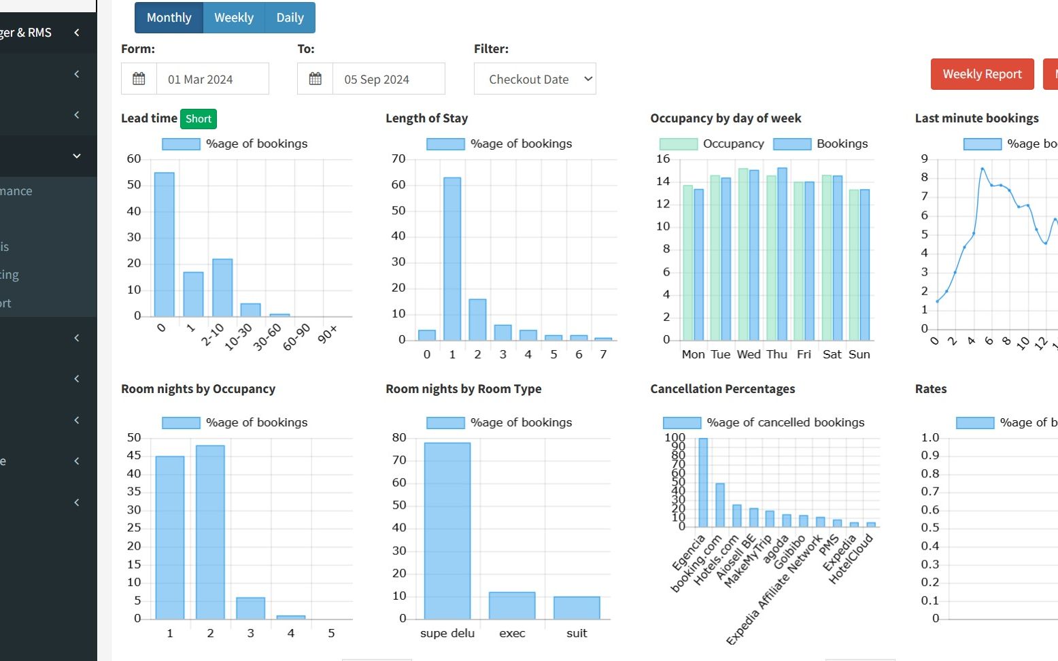Toggle Room nights by Room Type legend
Screen dimensions: 1058x661
499,422
